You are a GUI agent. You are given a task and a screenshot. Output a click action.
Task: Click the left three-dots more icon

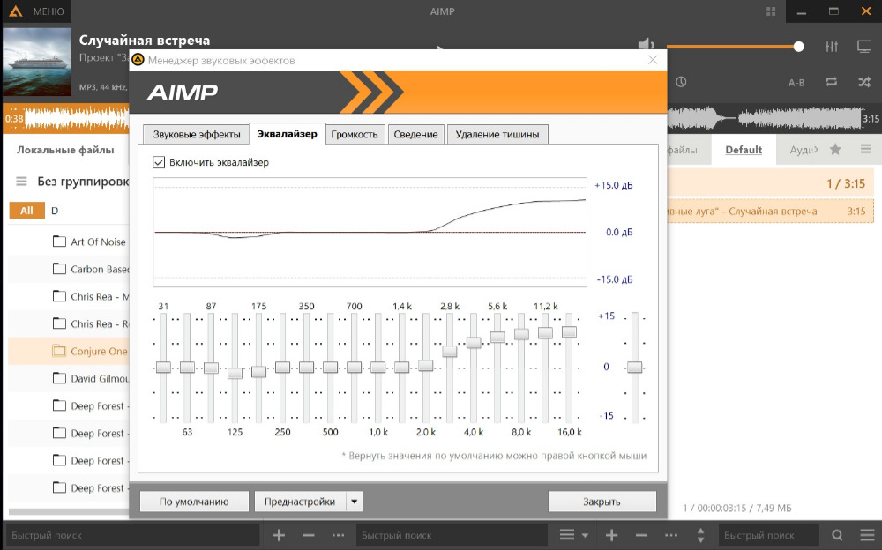(x=338, y=535)
